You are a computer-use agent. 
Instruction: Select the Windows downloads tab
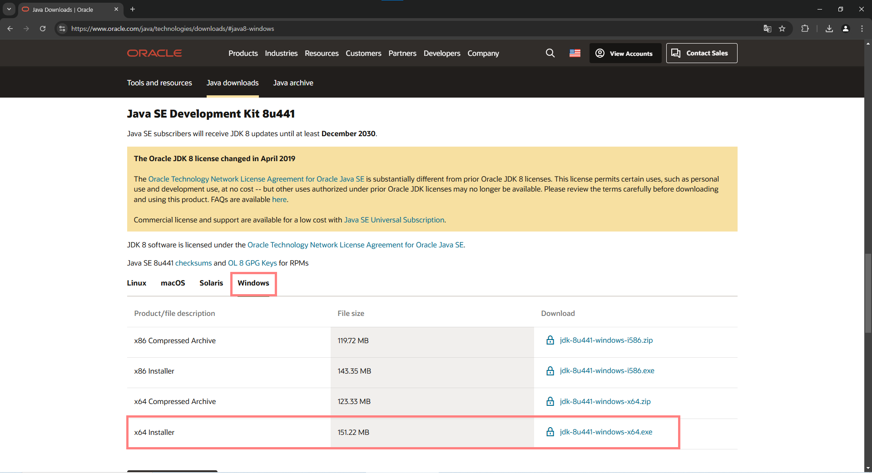pyautogui.click(x=253, y=283)
